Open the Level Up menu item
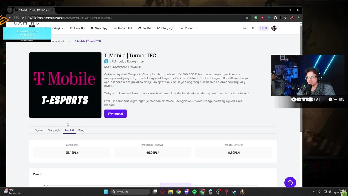 pyautogui.click(x=77, y=28)
